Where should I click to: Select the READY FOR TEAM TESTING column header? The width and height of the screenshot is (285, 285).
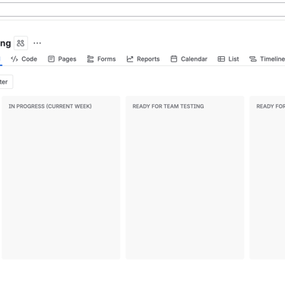(168, 106)
